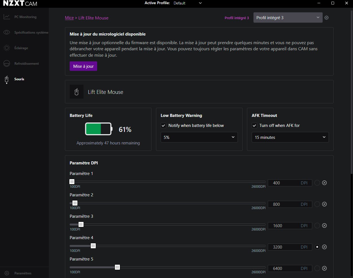Select the Refroidissement cooling icon
This screenshot has height=278, width=353.
(7, 64)
